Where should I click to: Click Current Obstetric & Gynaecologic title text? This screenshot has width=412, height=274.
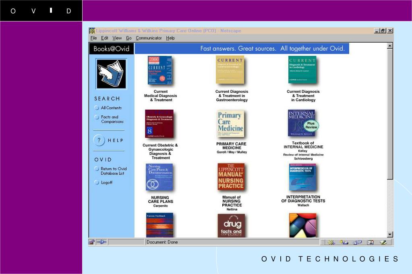click(160, 151)
